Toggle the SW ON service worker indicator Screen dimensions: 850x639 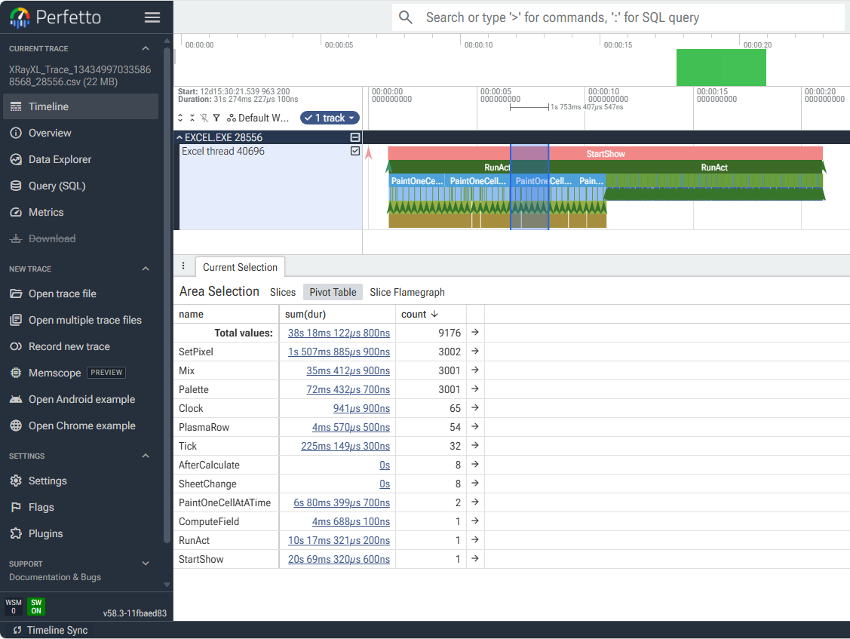(36, 607)
